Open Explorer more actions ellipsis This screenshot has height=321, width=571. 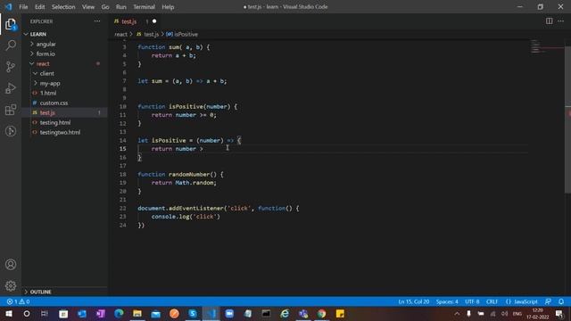97,21
